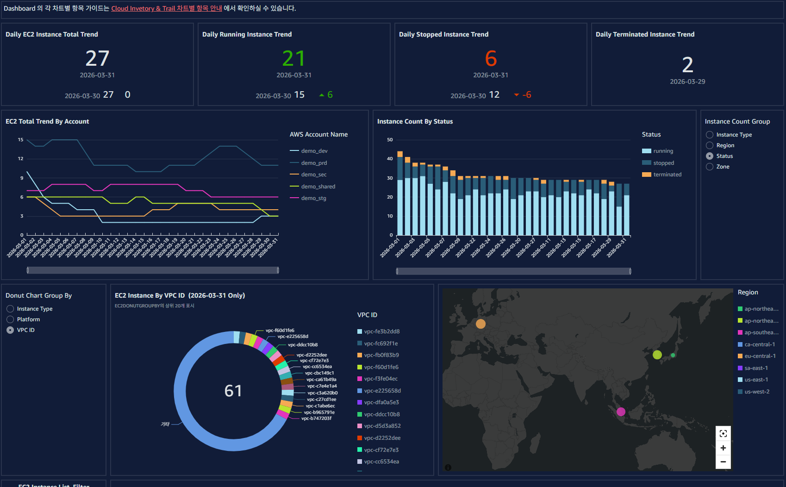
Task: Click the 기타 label on the donut chart
Action: click(x=165, y=424)
